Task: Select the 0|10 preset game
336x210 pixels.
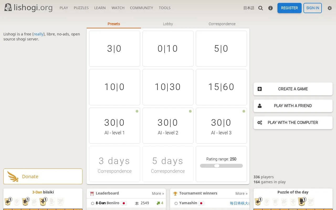Action: point(168,49)
